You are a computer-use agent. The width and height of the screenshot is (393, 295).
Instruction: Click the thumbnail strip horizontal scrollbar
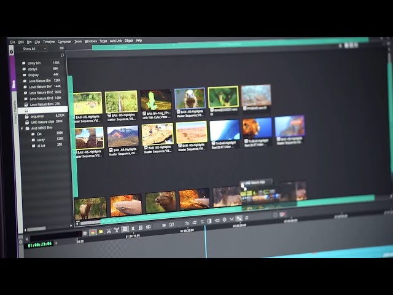coord(90,222)
